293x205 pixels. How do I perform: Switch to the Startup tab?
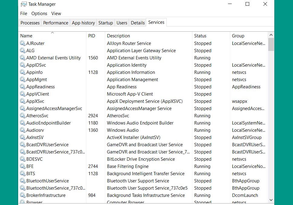coord(106,23)
